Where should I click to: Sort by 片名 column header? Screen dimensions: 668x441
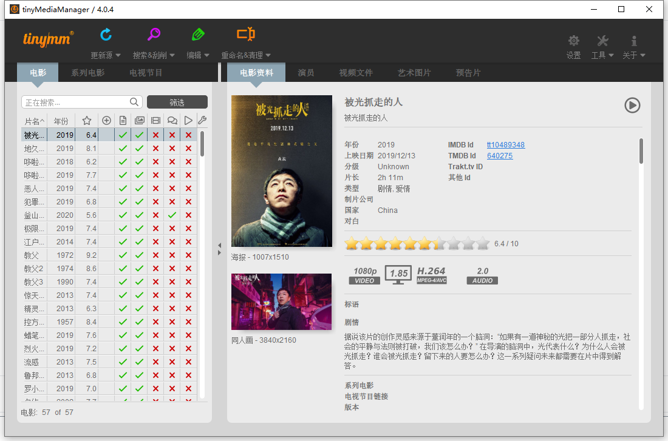(x=34, y=121)
